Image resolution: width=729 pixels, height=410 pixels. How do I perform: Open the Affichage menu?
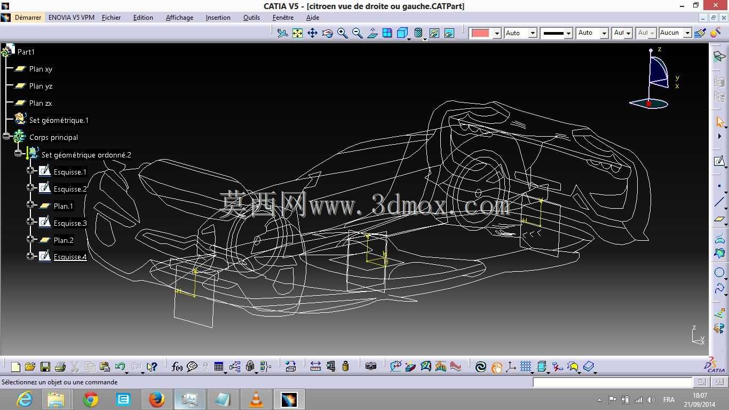[x=180, y=18]
